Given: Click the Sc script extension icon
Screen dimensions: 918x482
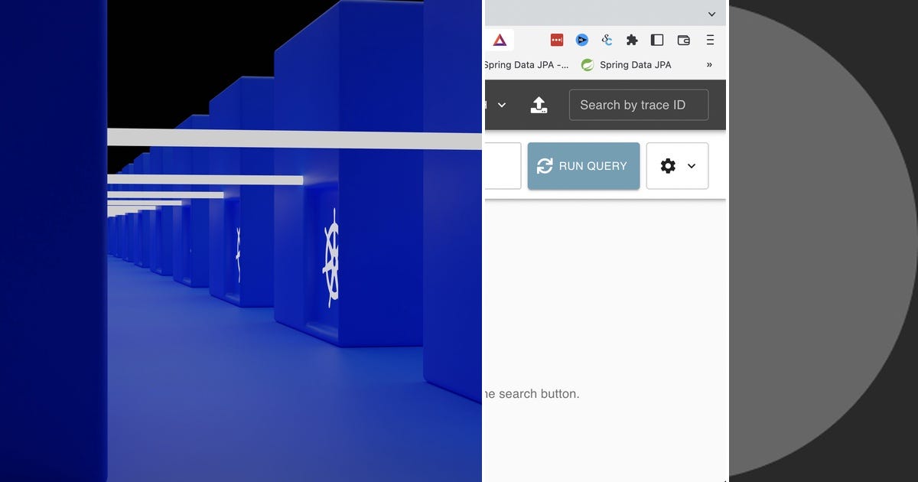Looking at the screenshot, I should click(607, 39).
